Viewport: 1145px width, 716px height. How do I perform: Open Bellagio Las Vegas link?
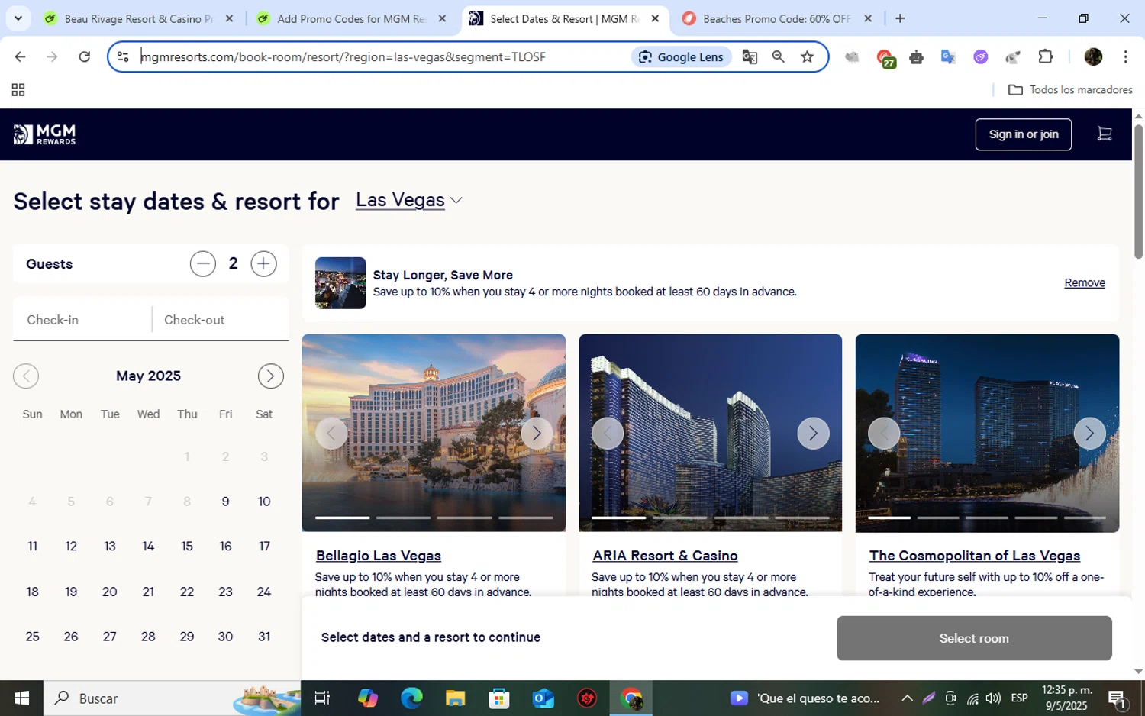pos(379,556)
